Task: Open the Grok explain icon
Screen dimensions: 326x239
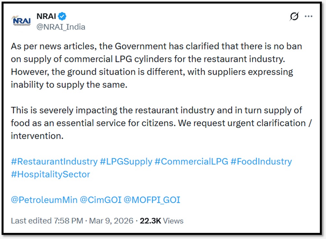Action: tap(294, 16)
